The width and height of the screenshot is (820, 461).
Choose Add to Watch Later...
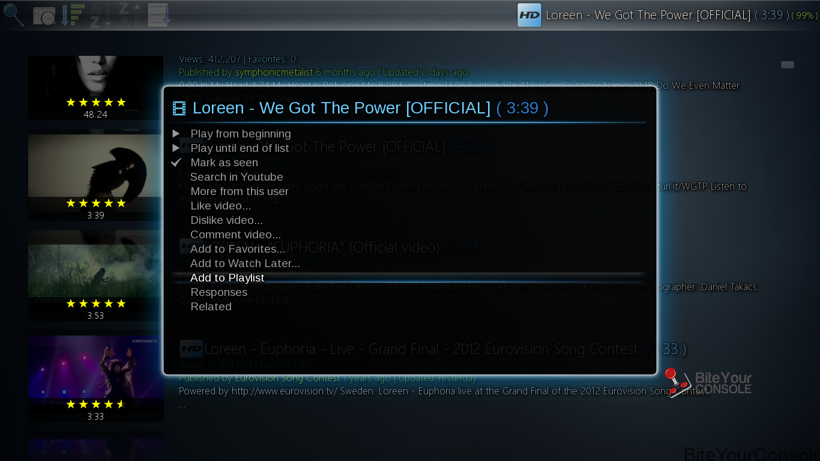coord(245,264)
